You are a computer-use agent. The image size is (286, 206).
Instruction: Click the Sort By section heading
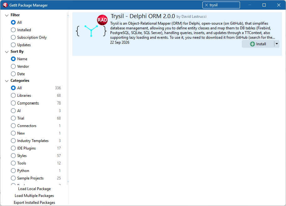[x=17, y=51]
